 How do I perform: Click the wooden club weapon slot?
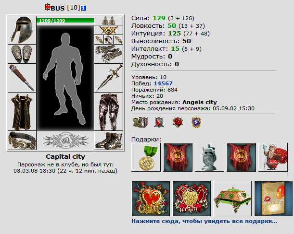tap(22, 78)
